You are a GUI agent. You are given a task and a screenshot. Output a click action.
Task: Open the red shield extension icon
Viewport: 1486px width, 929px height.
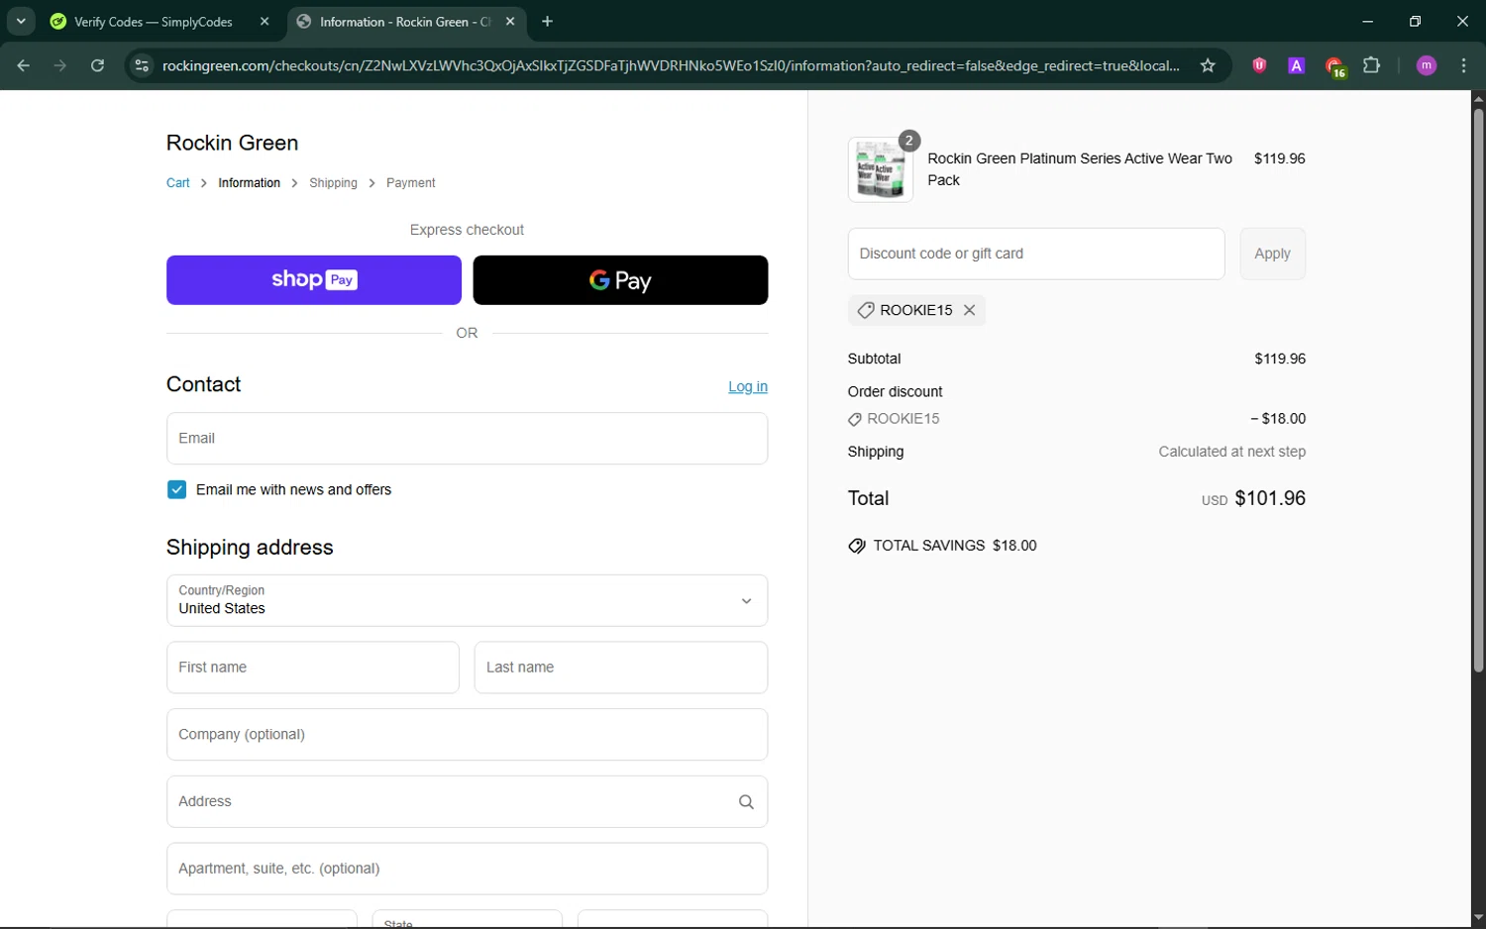[1259, 65]
